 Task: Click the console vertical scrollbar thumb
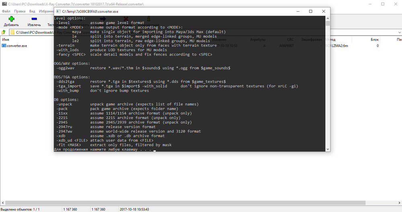328,23
